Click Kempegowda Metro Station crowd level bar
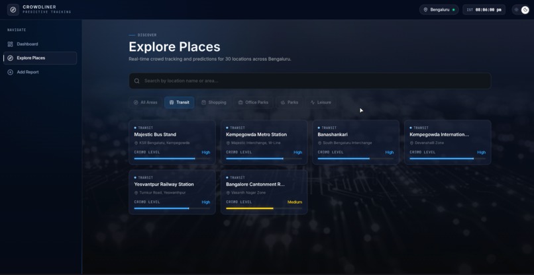 tap(264, 159)
